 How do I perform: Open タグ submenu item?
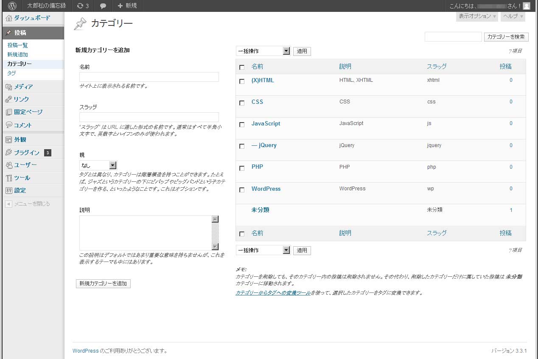click(11, 73)
